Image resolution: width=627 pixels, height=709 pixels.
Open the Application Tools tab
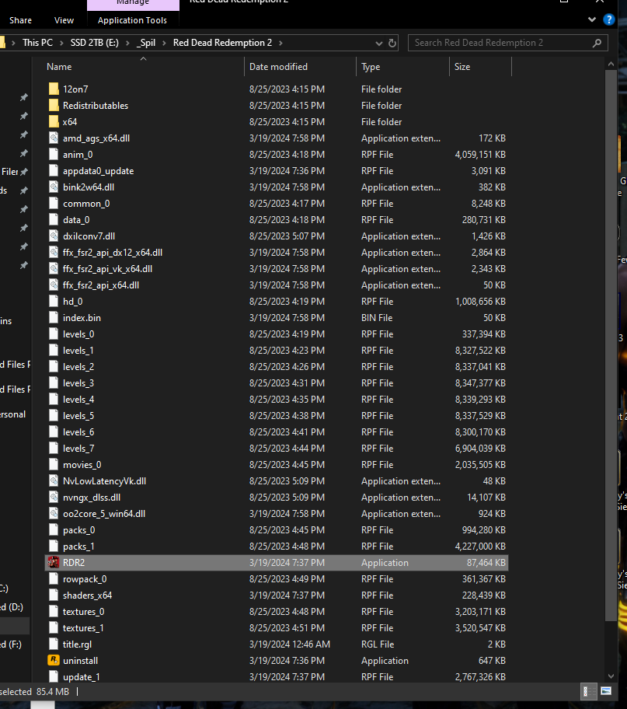coord(132,20)
